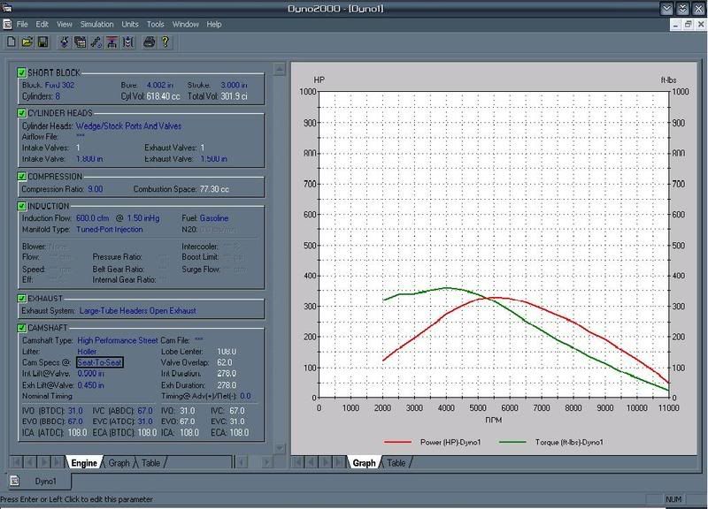Click the Torque (ft-lbs)-Dyno1 legend entry
The image size is (708, 509).
click(551, 442)
